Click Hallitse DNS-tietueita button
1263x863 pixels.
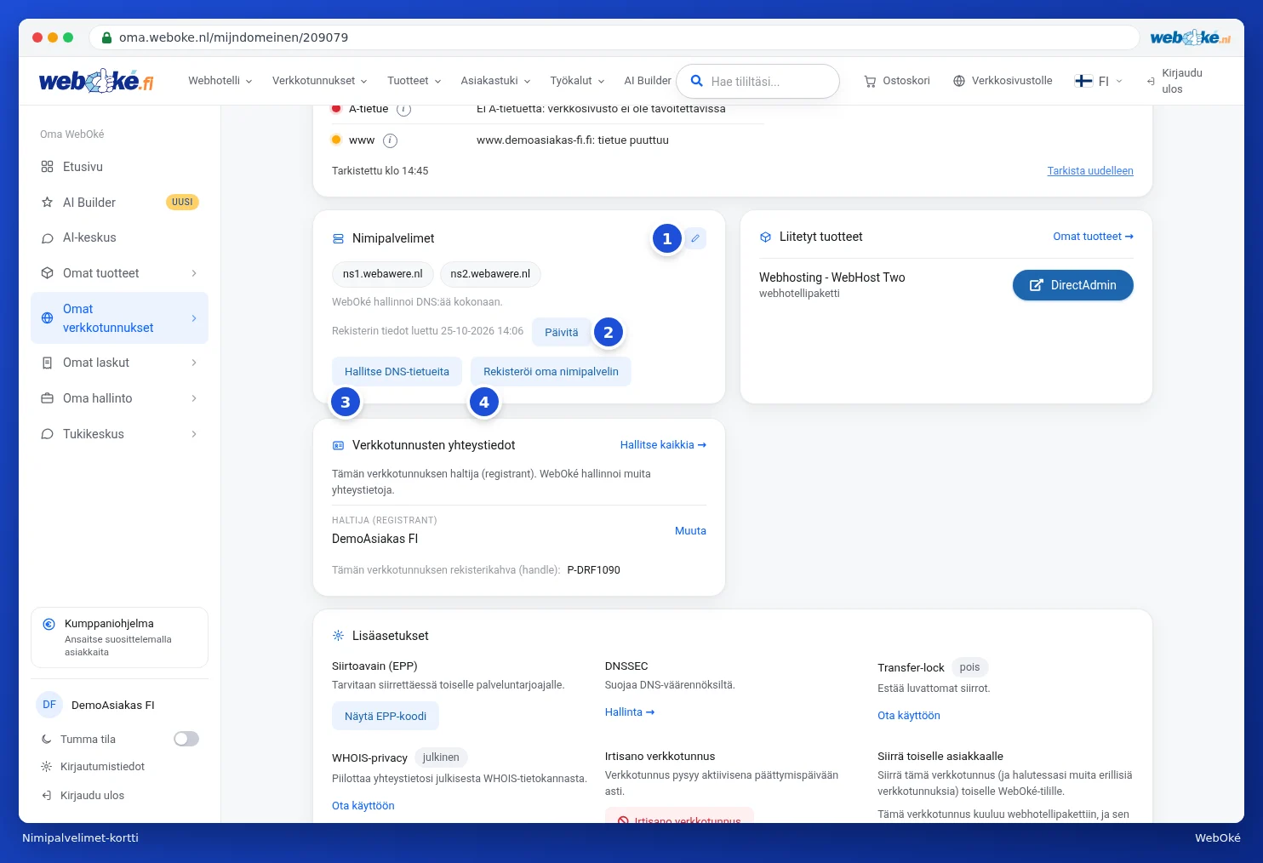tap(397, 372)
